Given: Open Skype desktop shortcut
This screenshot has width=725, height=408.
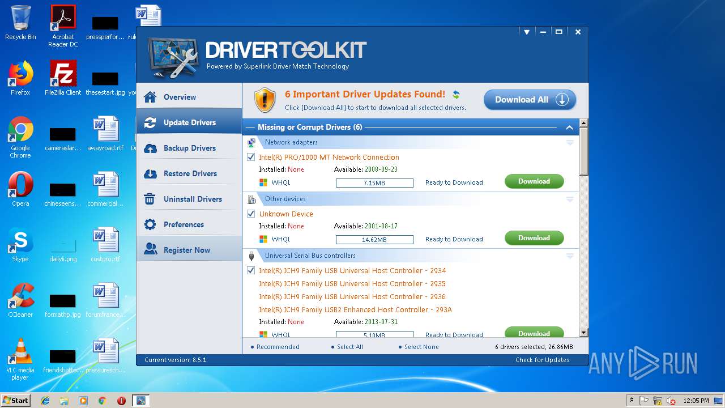Looking at the screenshot, I should (20, 245).
